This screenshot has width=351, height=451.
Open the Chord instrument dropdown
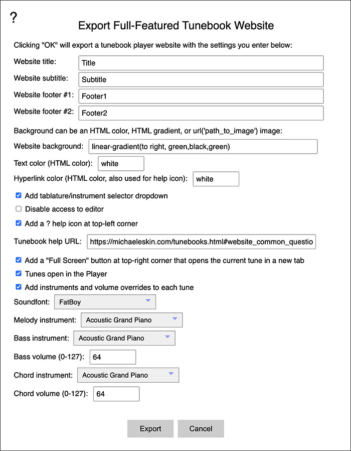tap(128, 375)
